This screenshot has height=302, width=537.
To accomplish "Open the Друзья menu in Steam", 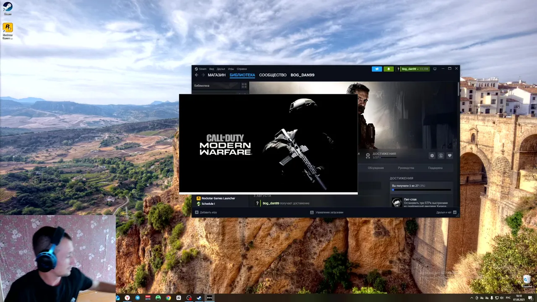I will coord(221,69).
